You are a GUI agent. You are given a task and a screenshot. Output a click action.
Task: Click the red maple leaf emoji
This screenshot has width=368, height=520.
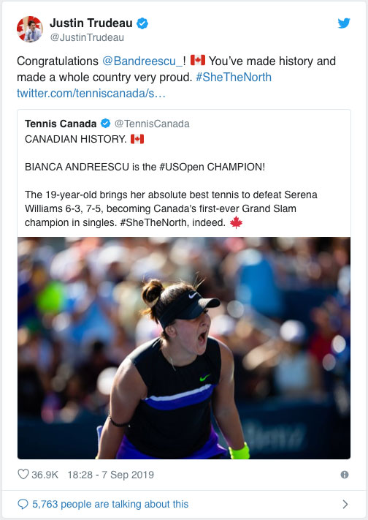pos(236,222)
